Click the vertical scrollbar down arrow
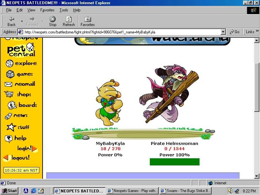The height and width of the screenshot is (195, 260). coord(256,176)
